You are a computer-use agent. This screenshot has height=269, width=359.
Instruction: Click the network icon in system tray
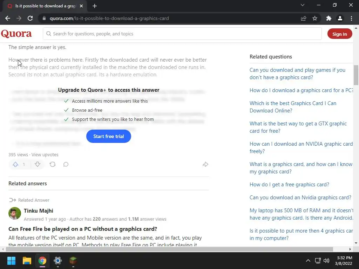point(318,261)
